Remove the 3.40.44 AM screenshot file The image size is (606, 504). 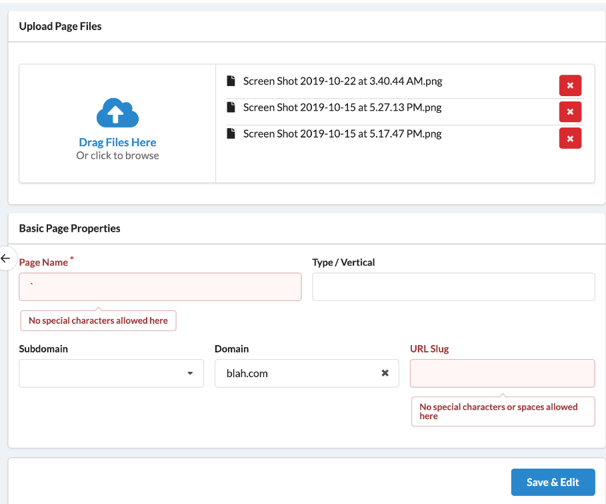click(570, 85)
